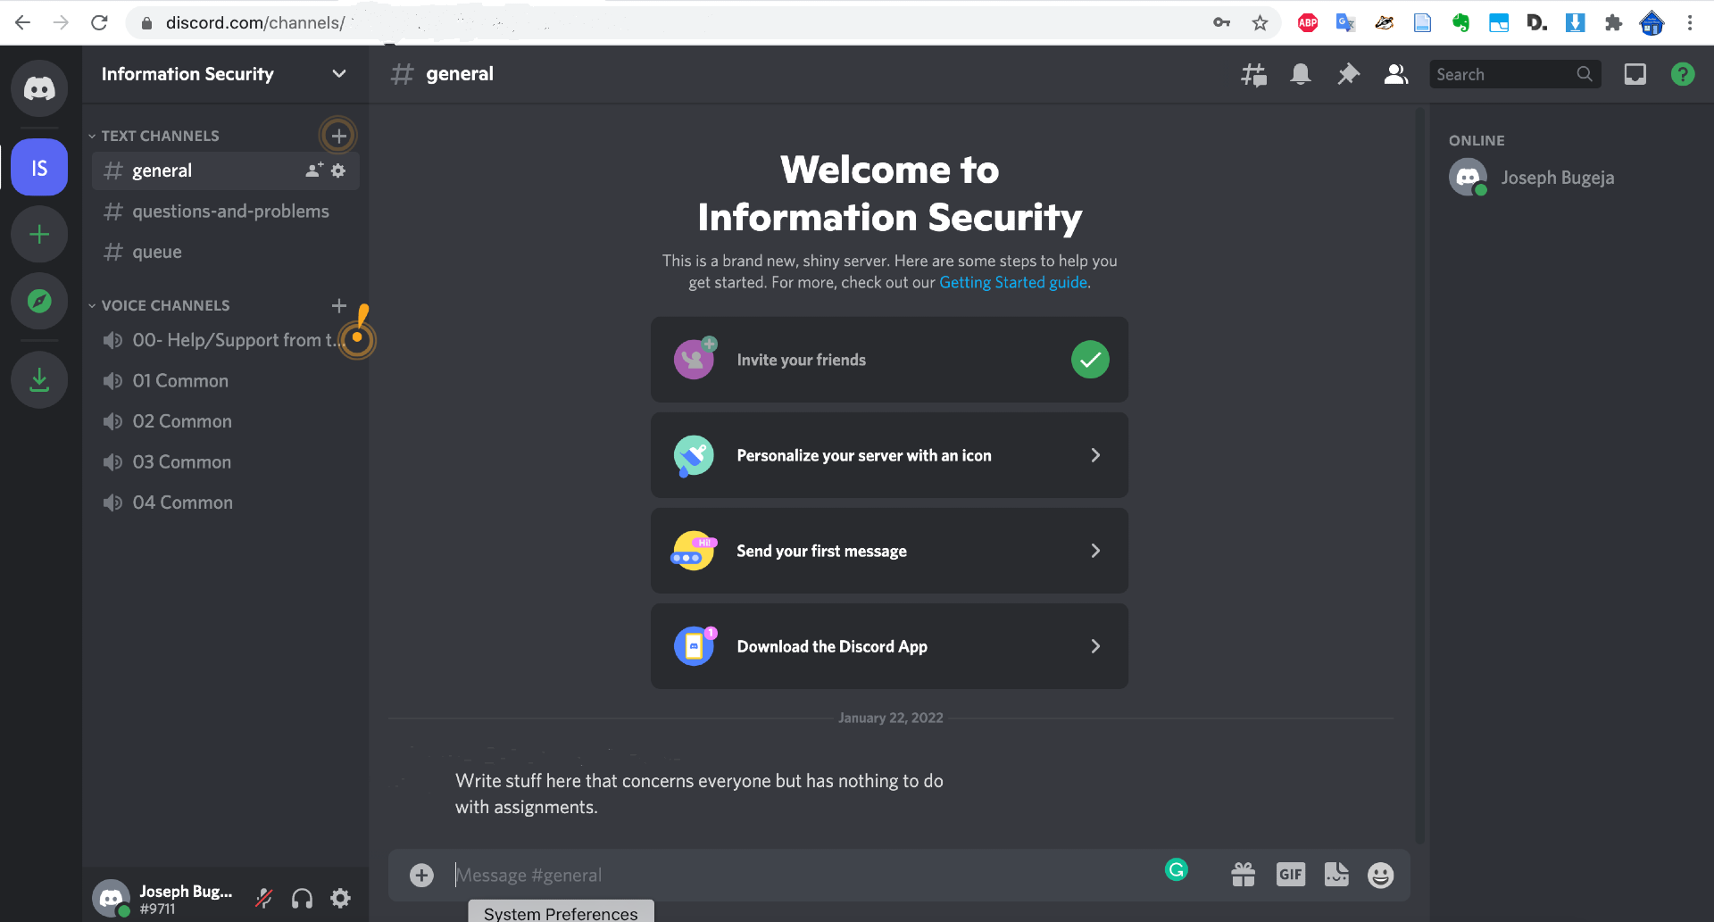Toggle microphone mute in user panel
Viewport: 1714px width, 922px height.
pos(264,898)
